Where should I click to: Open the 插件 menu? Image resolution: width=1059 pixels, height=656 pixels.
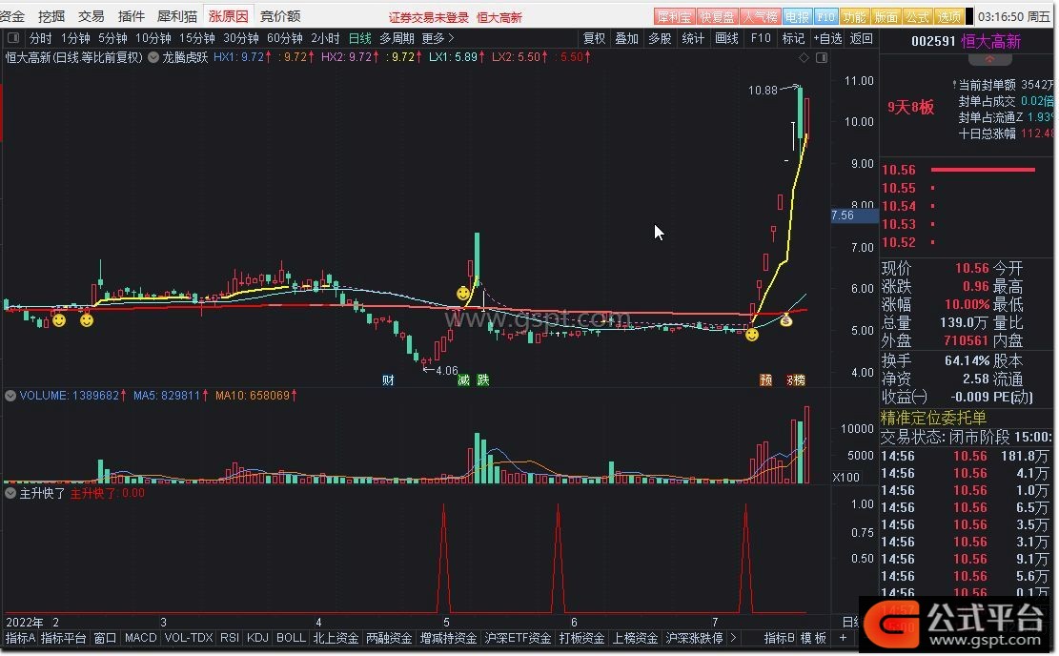[131, 16]
